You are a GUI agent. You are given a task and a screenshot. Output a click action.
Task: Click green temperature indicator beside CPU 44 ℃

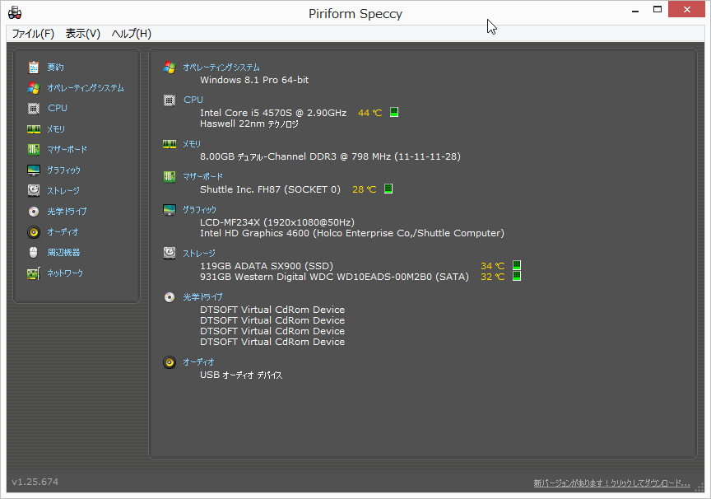[x=394, y=112]
